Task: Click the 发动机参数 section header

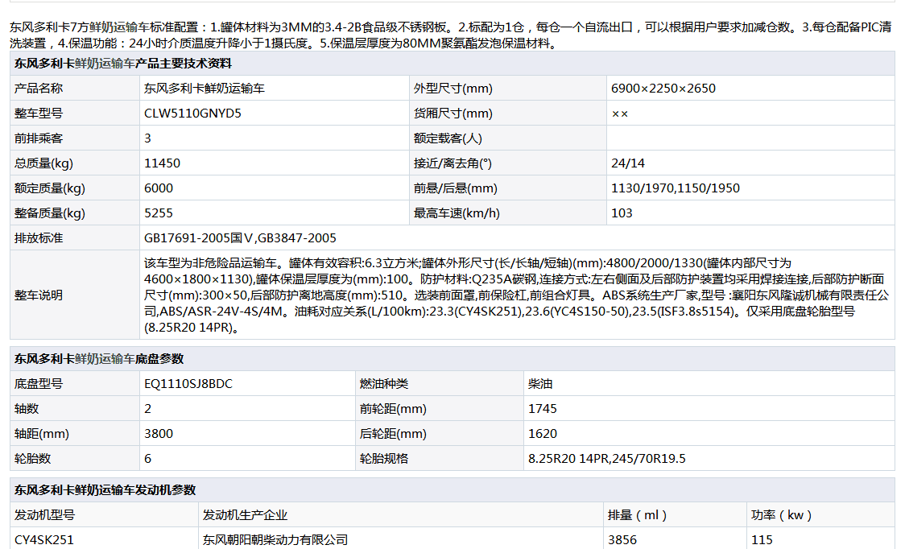Action: point(452,489)
